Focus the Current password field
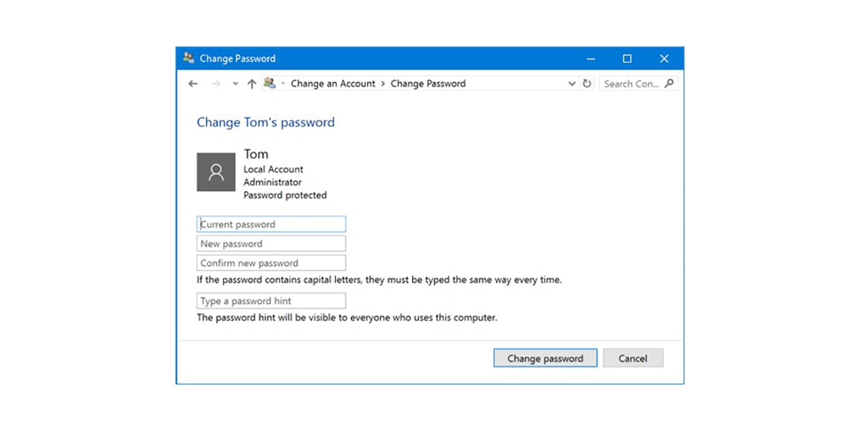 pos(271,224)
